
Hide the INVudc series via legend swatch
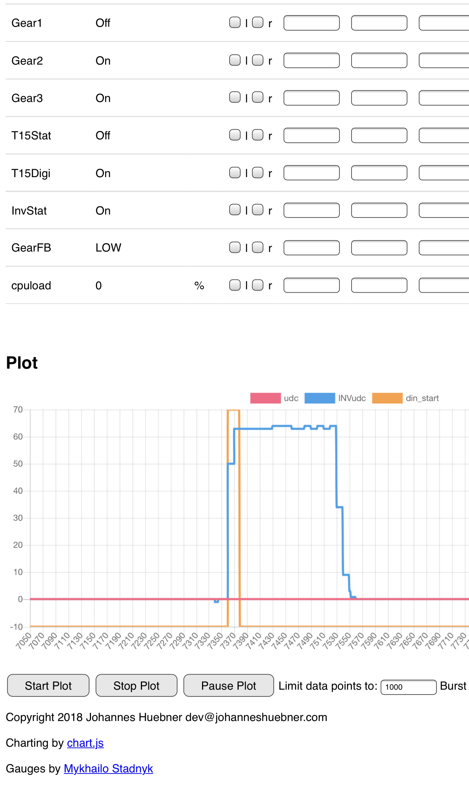pos(319,398)
